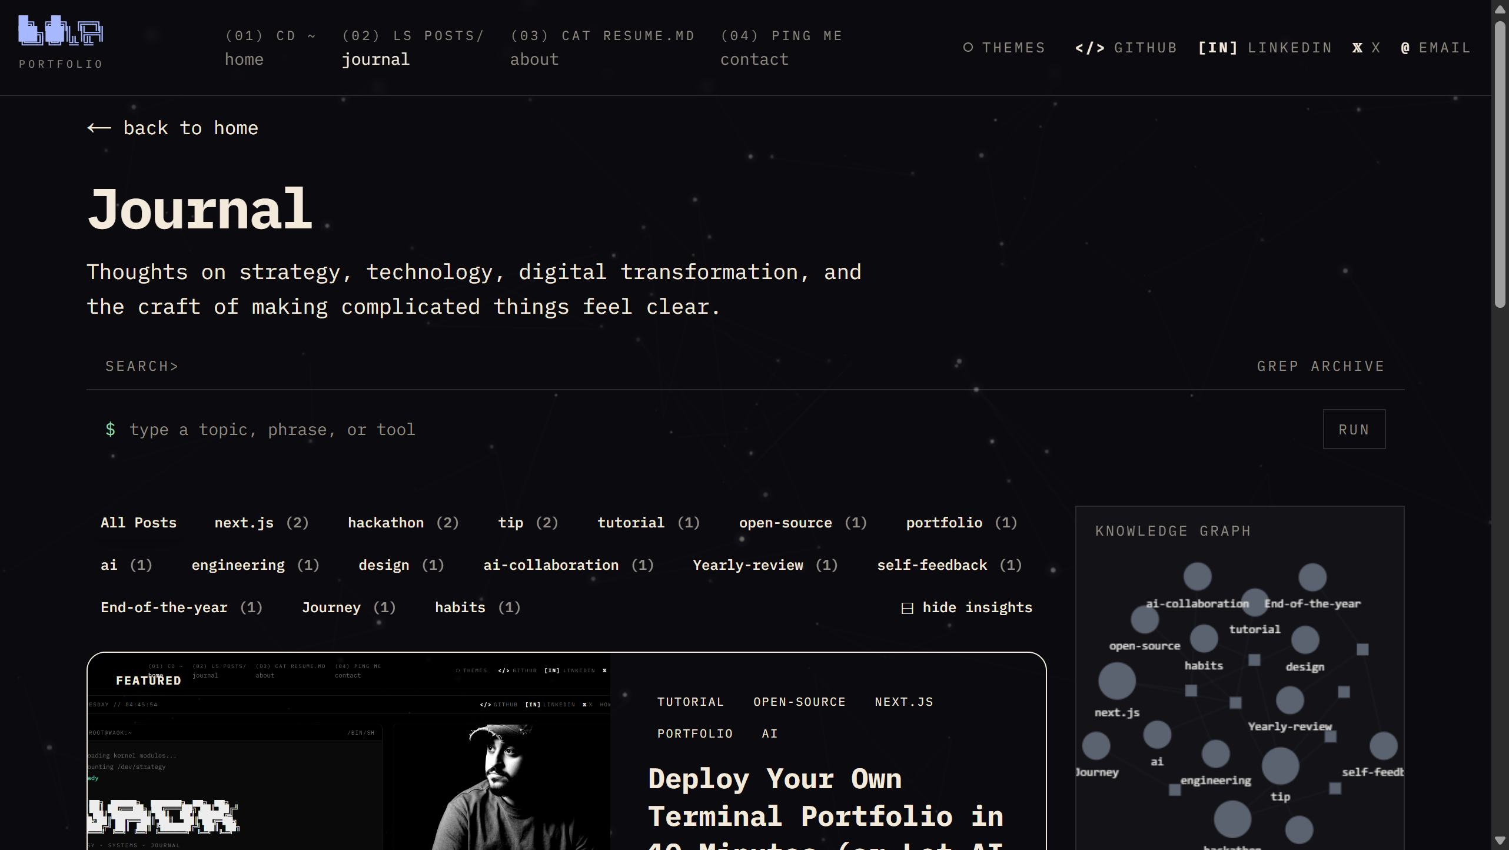Select the All Posts filter
This screenshot has width=1509, height=850.
tap(139, 523)
